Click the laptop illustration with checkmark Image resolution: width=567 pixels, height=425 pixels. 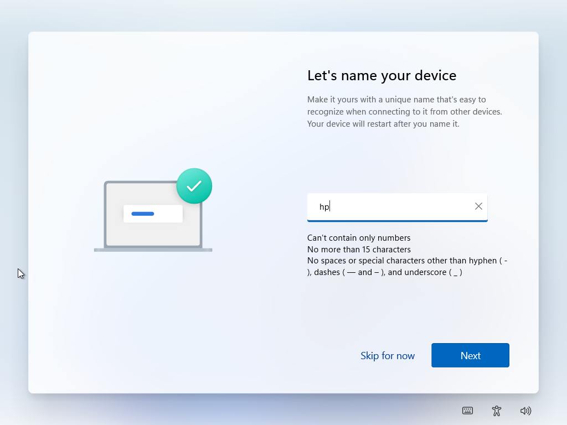coord(153,210)
